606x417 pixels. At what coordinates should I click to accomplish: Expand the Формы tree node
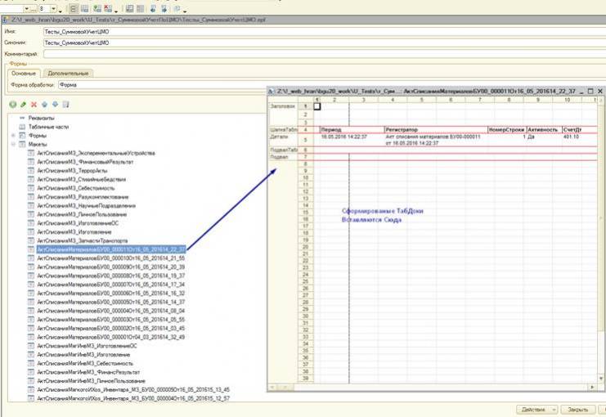tap(13, 136)
